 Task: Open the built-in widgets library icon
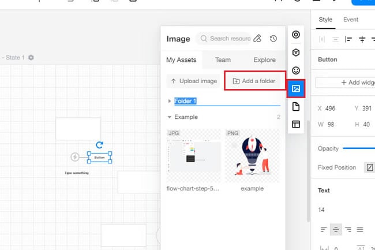296,35
